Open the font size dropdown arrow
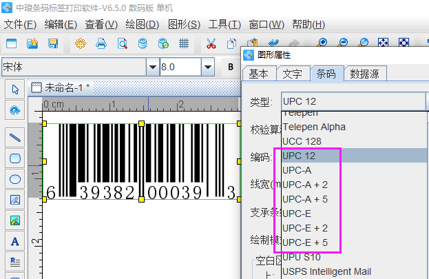 tap(208, 67)
